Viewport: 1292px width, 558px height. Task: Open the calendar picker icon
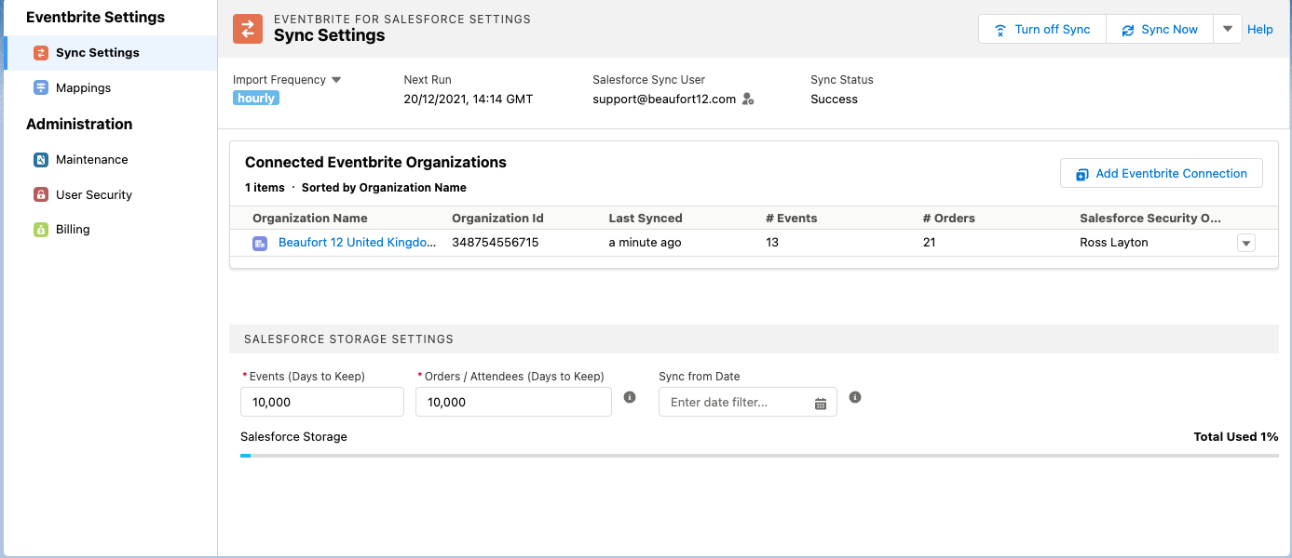tap(821, 403)
